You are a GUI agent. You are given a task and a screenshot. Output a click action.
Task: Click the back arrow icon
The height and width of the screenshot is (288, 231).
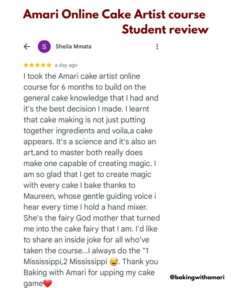point(27,46)
